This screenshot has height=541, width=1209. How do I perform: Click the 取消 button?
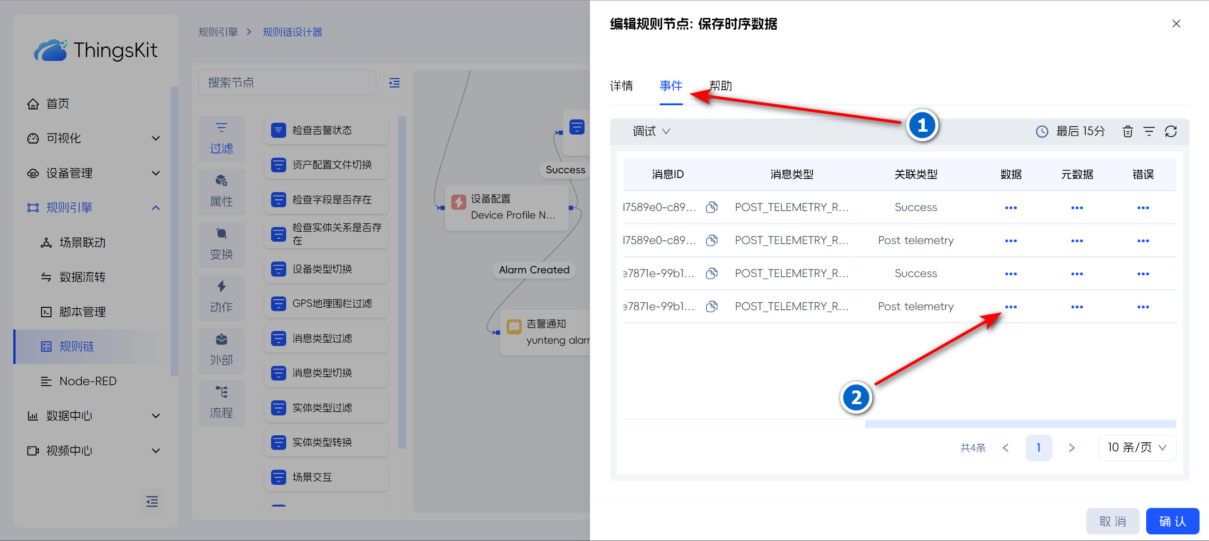click(x=1113, y=521)
